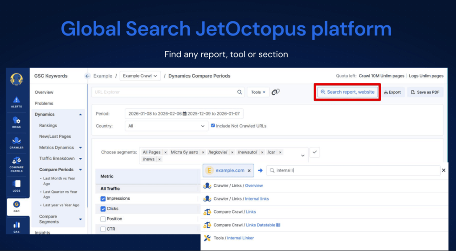Click the Search report, website button
Image resolution: width=456 pixels, height=251 pixels.
pos(348,92)
